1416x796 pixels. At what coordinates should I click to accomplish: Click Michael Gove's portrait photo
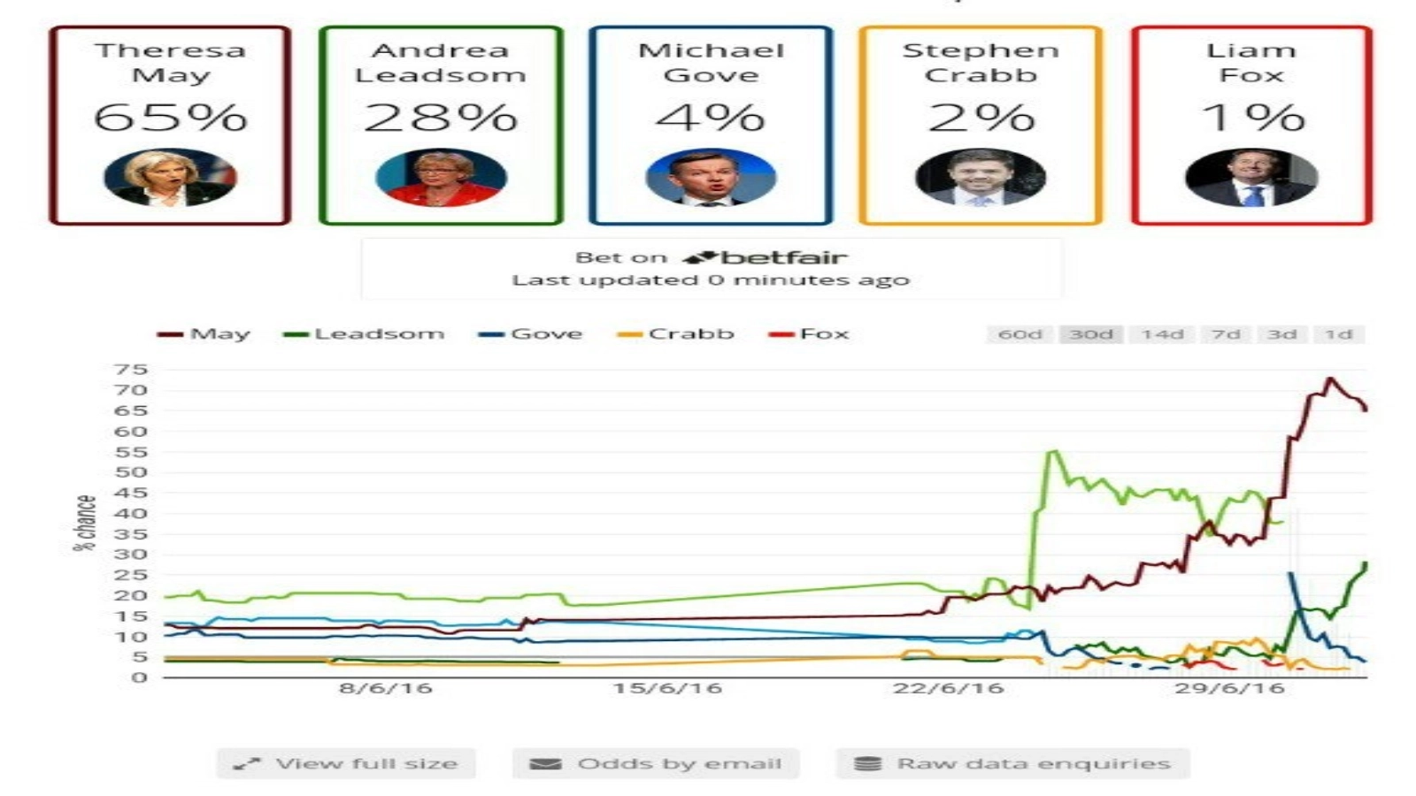coord(711,178)
